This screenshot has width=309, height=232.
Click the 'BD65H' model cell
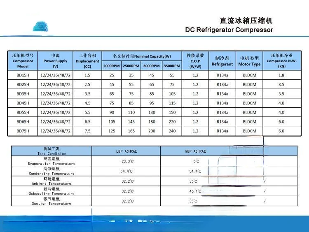[23, 122]
